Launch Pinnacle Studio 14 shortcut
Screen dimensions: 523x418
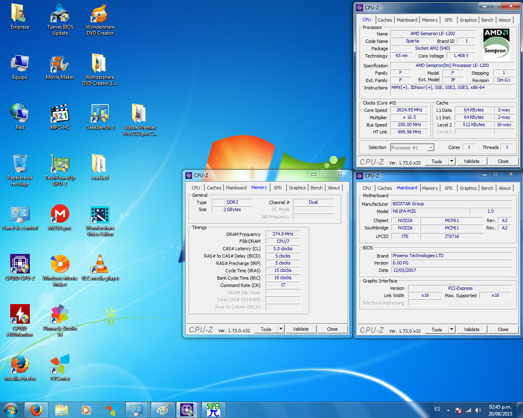click(x=60, y=320)
